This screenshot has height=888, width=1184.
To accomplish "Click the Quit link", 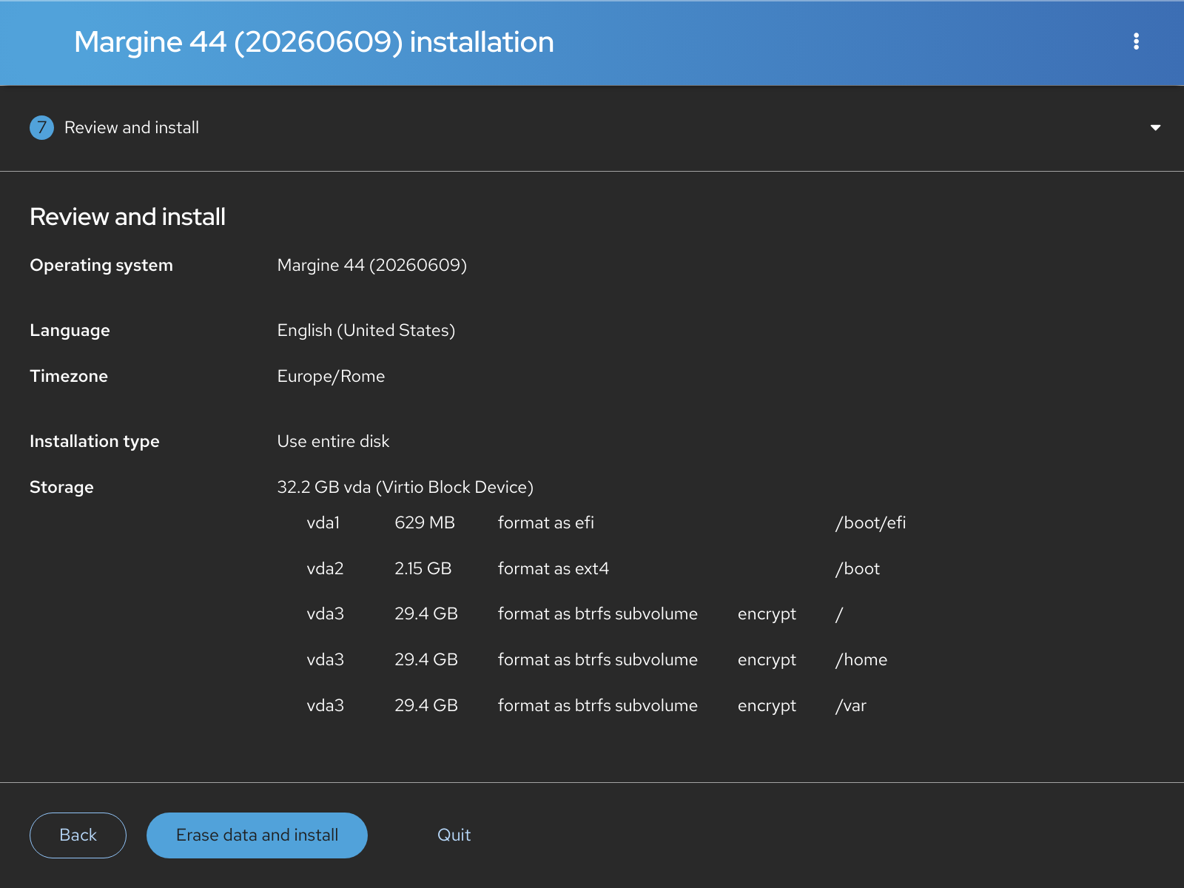I will (x=454, y=835).
